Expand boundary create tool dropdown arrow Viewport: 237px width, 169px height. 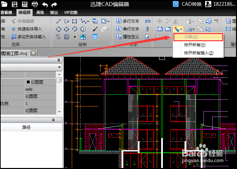(x=108, y=21)
